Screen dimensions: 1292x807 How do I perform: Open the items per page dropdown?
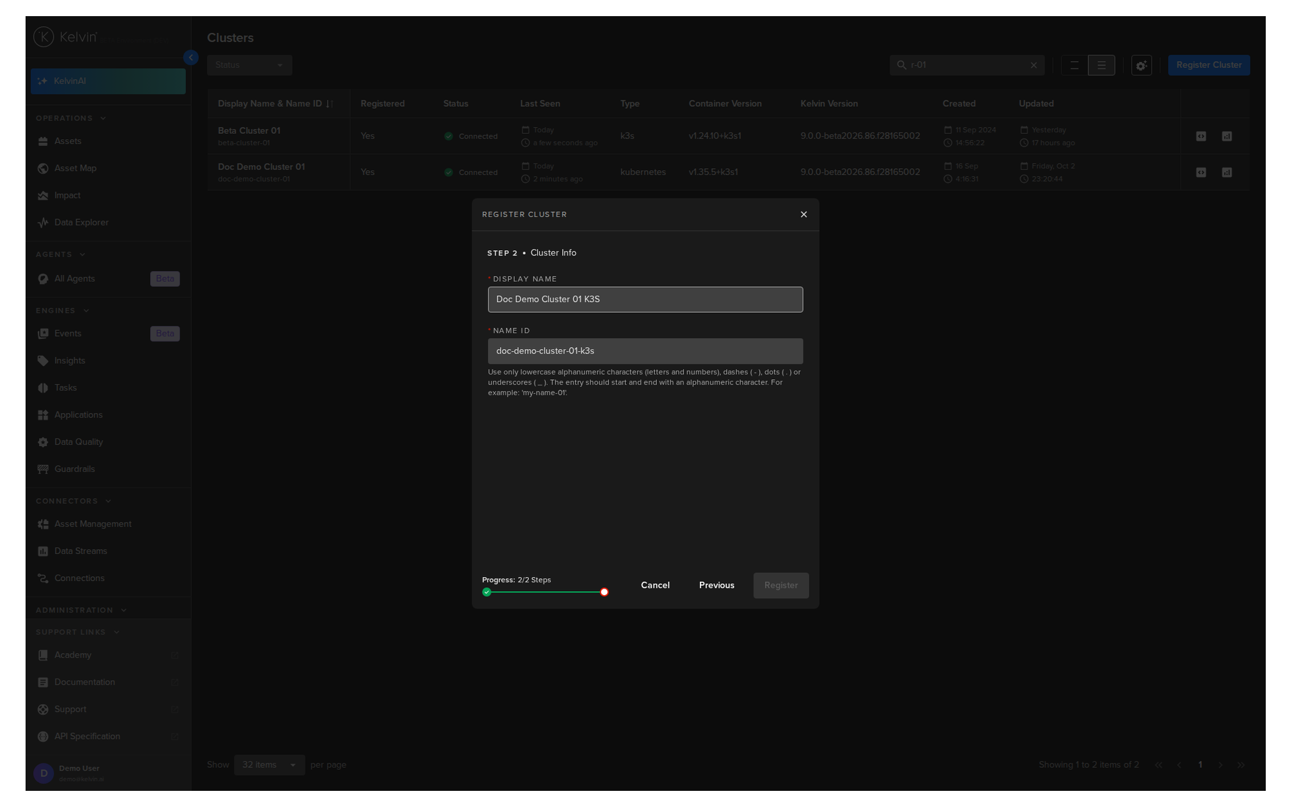coord(269,765)
